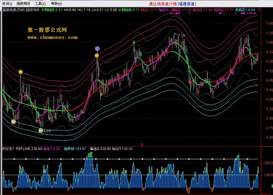Viewport: 273px width, 195px height.
Task: Click the HC:7.18 value label
Action: 84,10
